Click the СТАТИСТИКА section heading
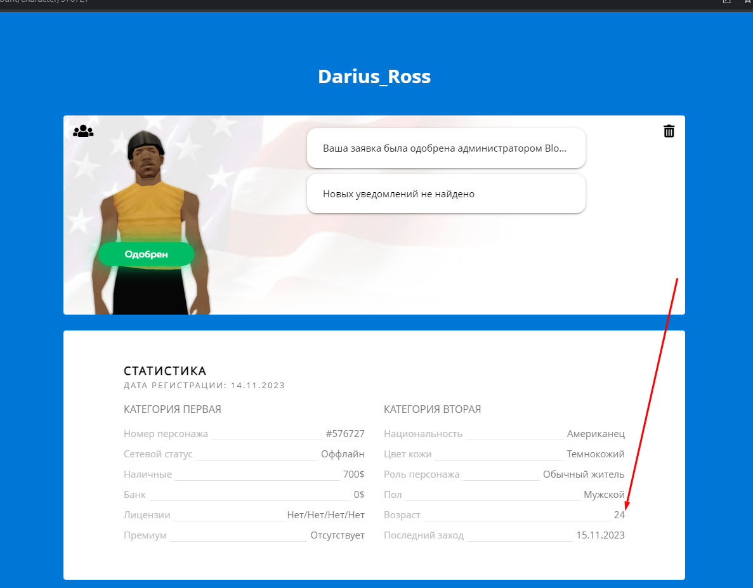Image resolution: width=753 pixels, height=588 pixels. click(165, 371)
